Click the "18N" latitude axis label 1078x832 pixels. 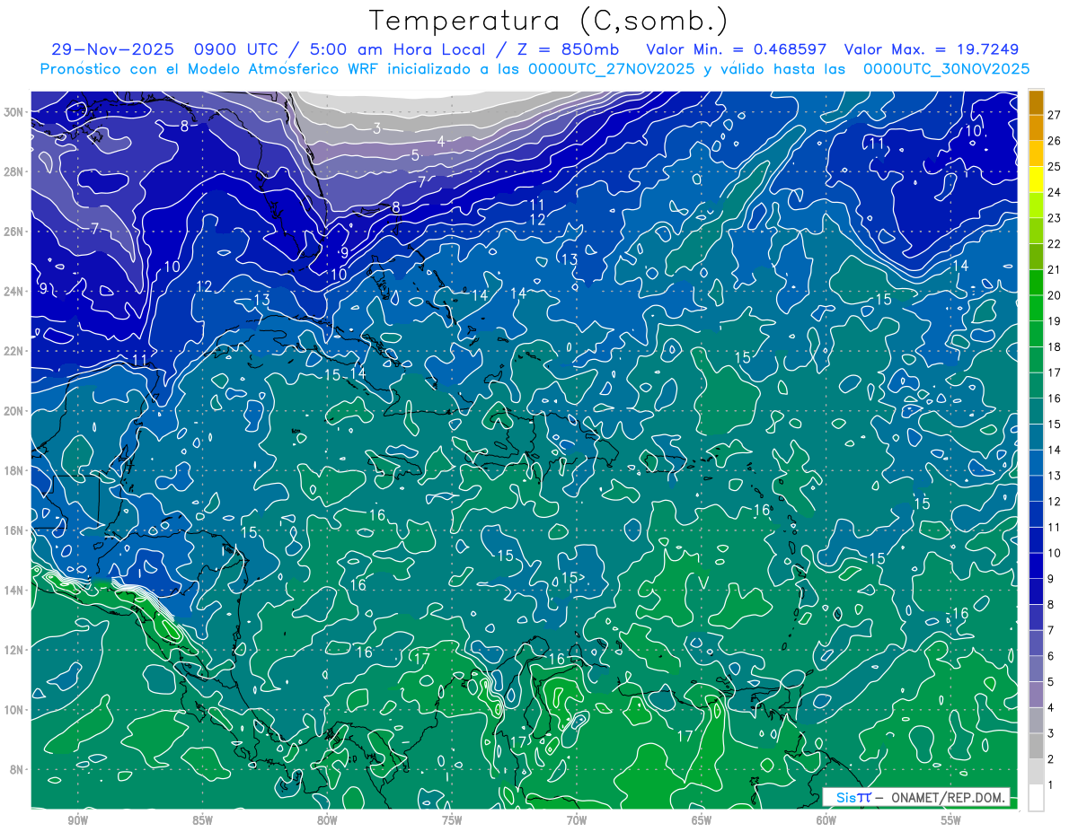click(13, 470)
